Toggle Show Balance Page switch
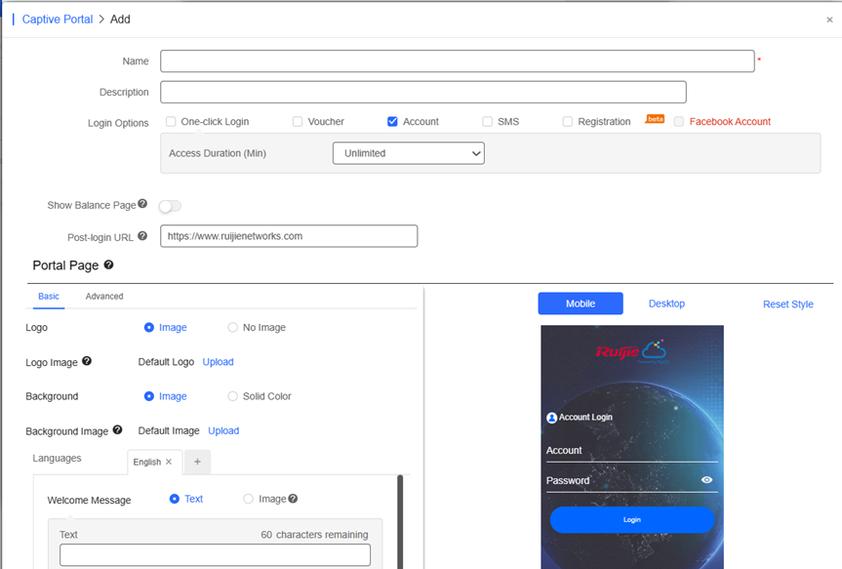 170,206
